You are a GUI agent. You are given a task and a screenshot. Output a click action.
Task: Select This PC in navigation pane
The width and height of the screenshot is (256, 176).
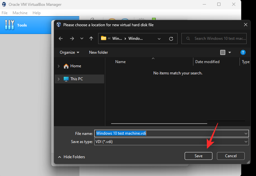[x=73, y=79]
